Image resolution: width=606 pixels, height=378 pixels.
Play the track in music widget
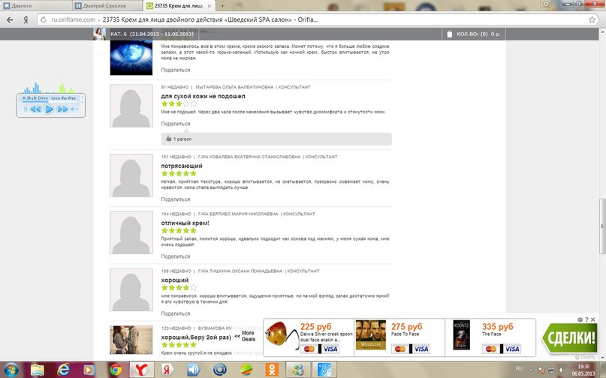point(49,109)
